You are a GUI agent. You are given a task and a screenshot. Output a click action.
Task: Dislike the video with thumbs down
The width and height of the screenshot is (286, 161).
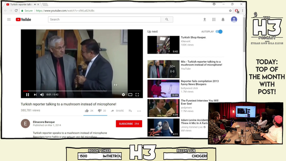[100, 110]
